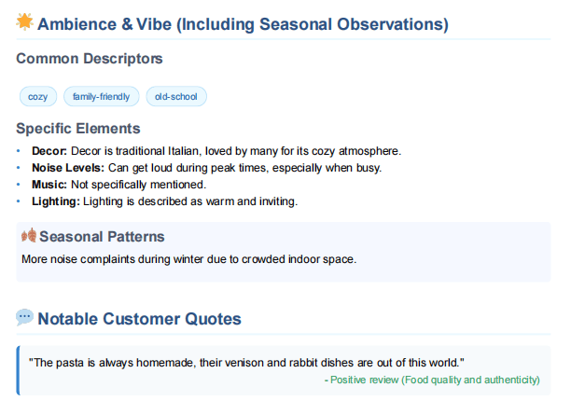
Task: Click the autumn leaves icon by Seasonal Patterns
Action: [x=29, y=235]
